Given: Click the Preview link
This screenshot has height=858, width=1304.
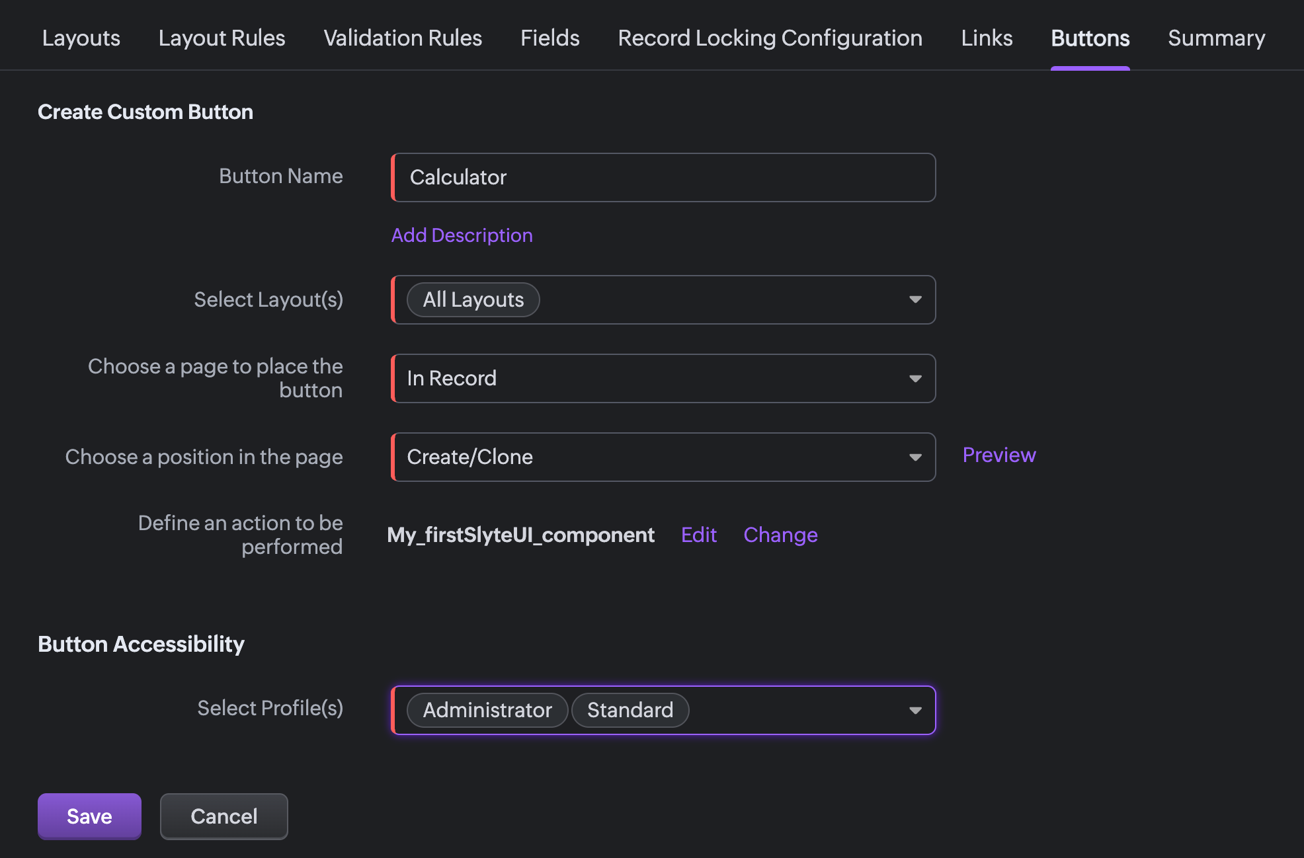Looking at the screenshot, I should [x=998, y=455].
